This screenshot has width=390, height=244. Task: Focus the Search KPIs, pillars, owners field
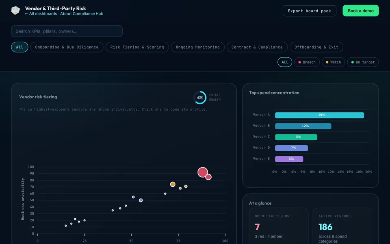coord(67,31)
